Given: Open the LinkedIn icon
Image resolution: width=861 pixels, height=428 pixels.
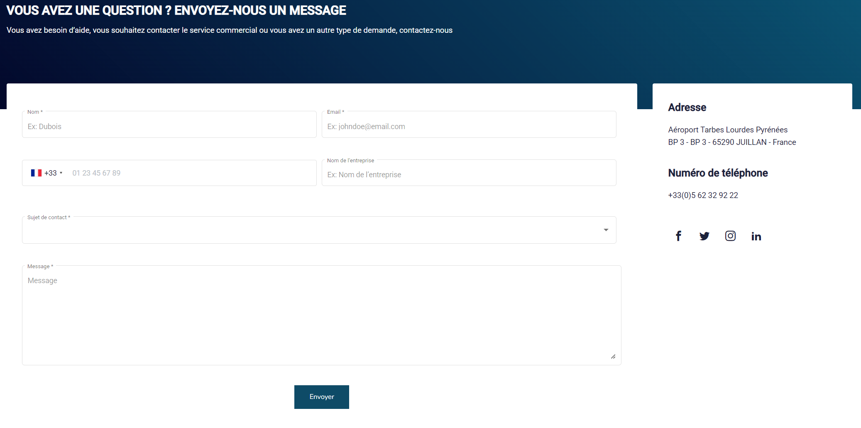Looking at the screenshot, I should click(x=756, y=236).
